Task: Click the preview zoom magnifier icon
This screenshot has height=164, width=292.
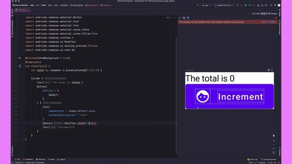Action: pyautogui.click(x=184, y=18)
